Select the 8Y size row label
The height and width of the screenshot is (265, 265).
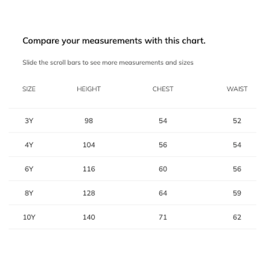tap(29, 193)
